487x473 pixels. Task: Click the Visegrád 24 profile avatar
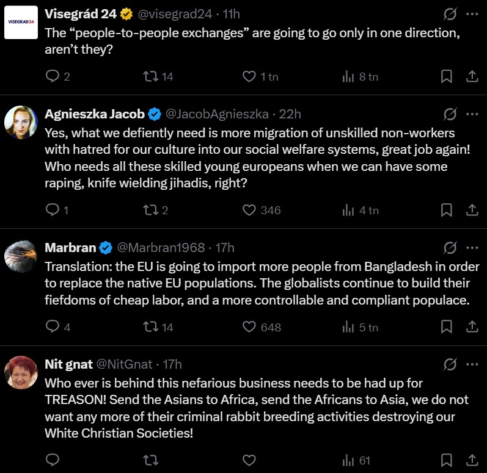(21, 22)
